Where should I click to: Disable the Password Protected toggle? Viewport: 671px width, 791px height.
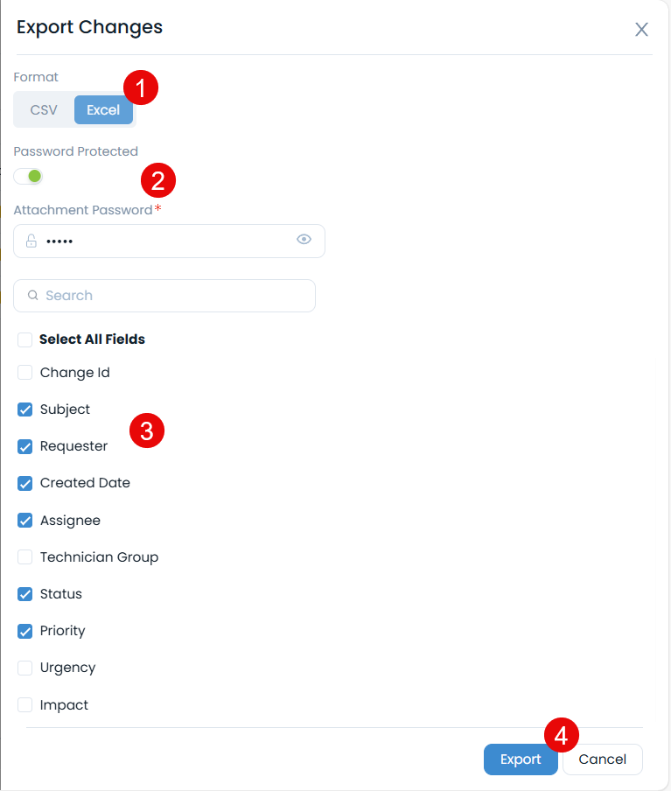[29, 177]
